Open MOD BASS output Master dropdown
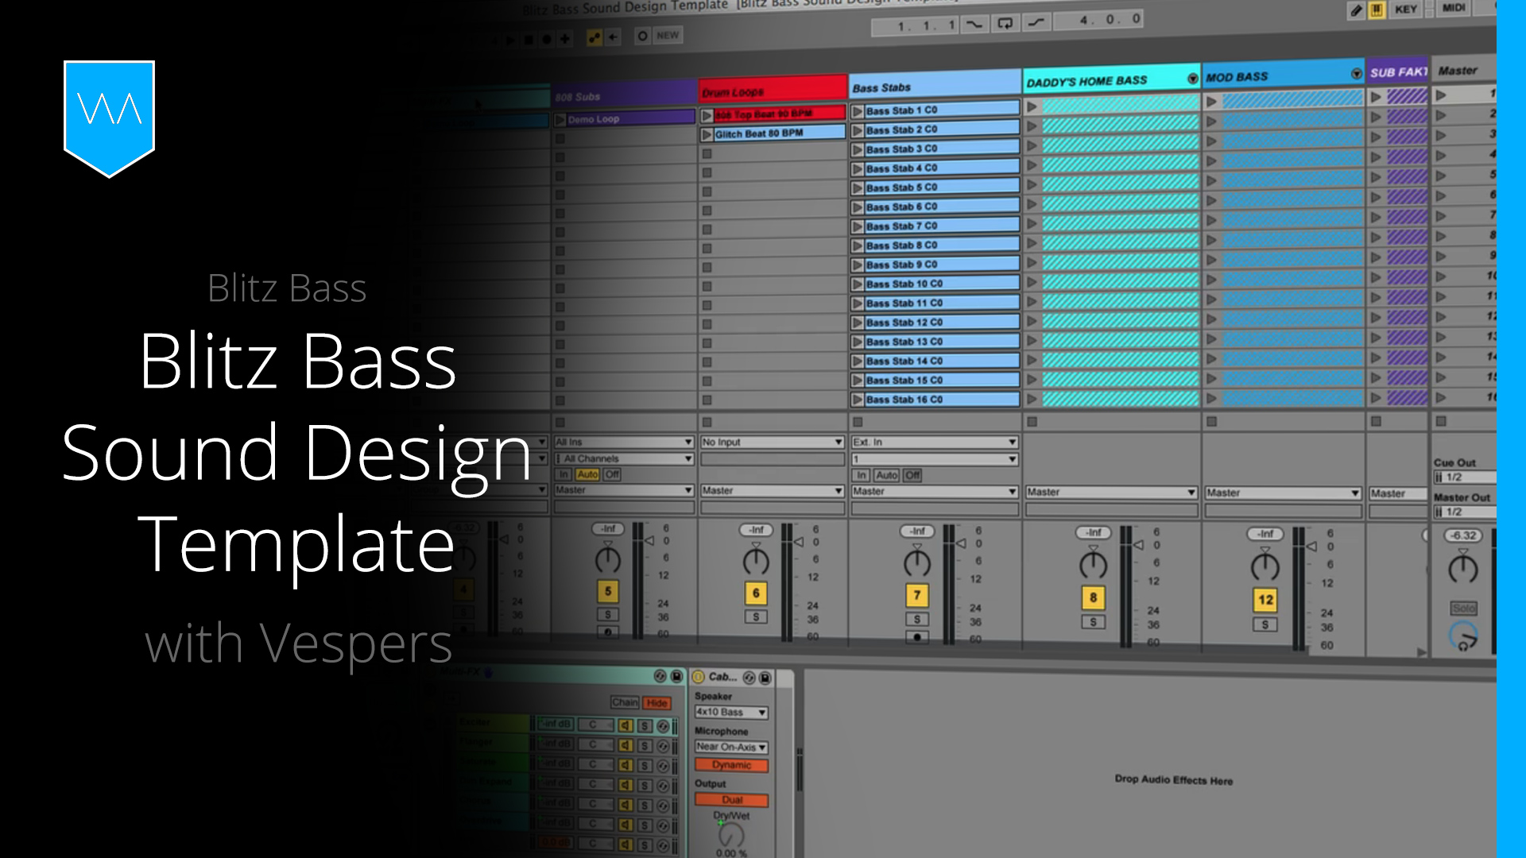 (x=1283, y=493)
